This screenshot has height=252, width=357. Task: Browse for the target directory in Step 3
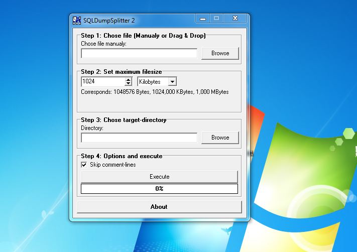click(220, 138)
